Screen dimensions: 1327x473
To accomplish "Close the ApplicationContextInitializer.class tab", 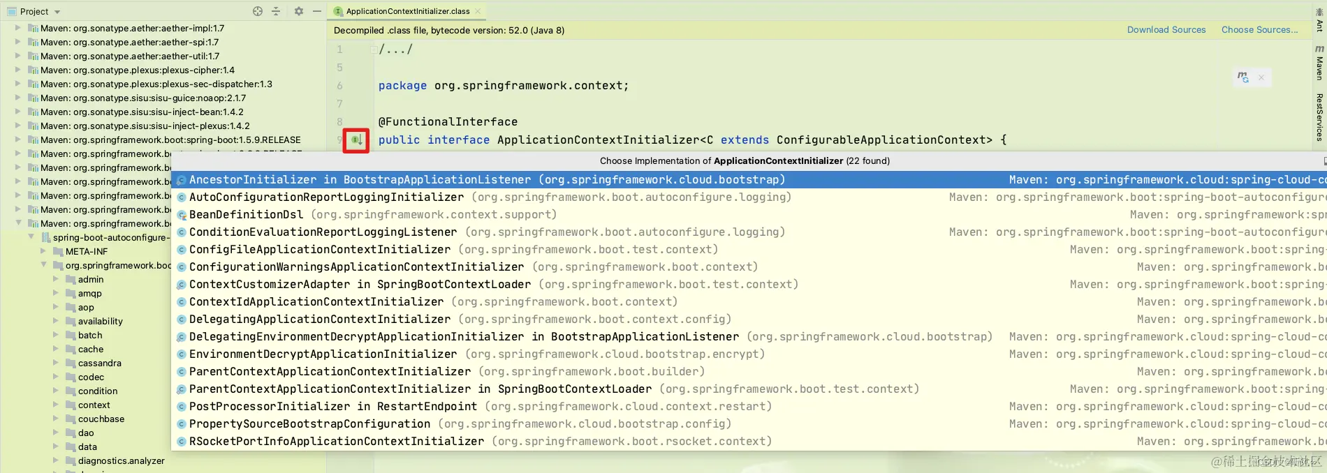I will point(478,11).
